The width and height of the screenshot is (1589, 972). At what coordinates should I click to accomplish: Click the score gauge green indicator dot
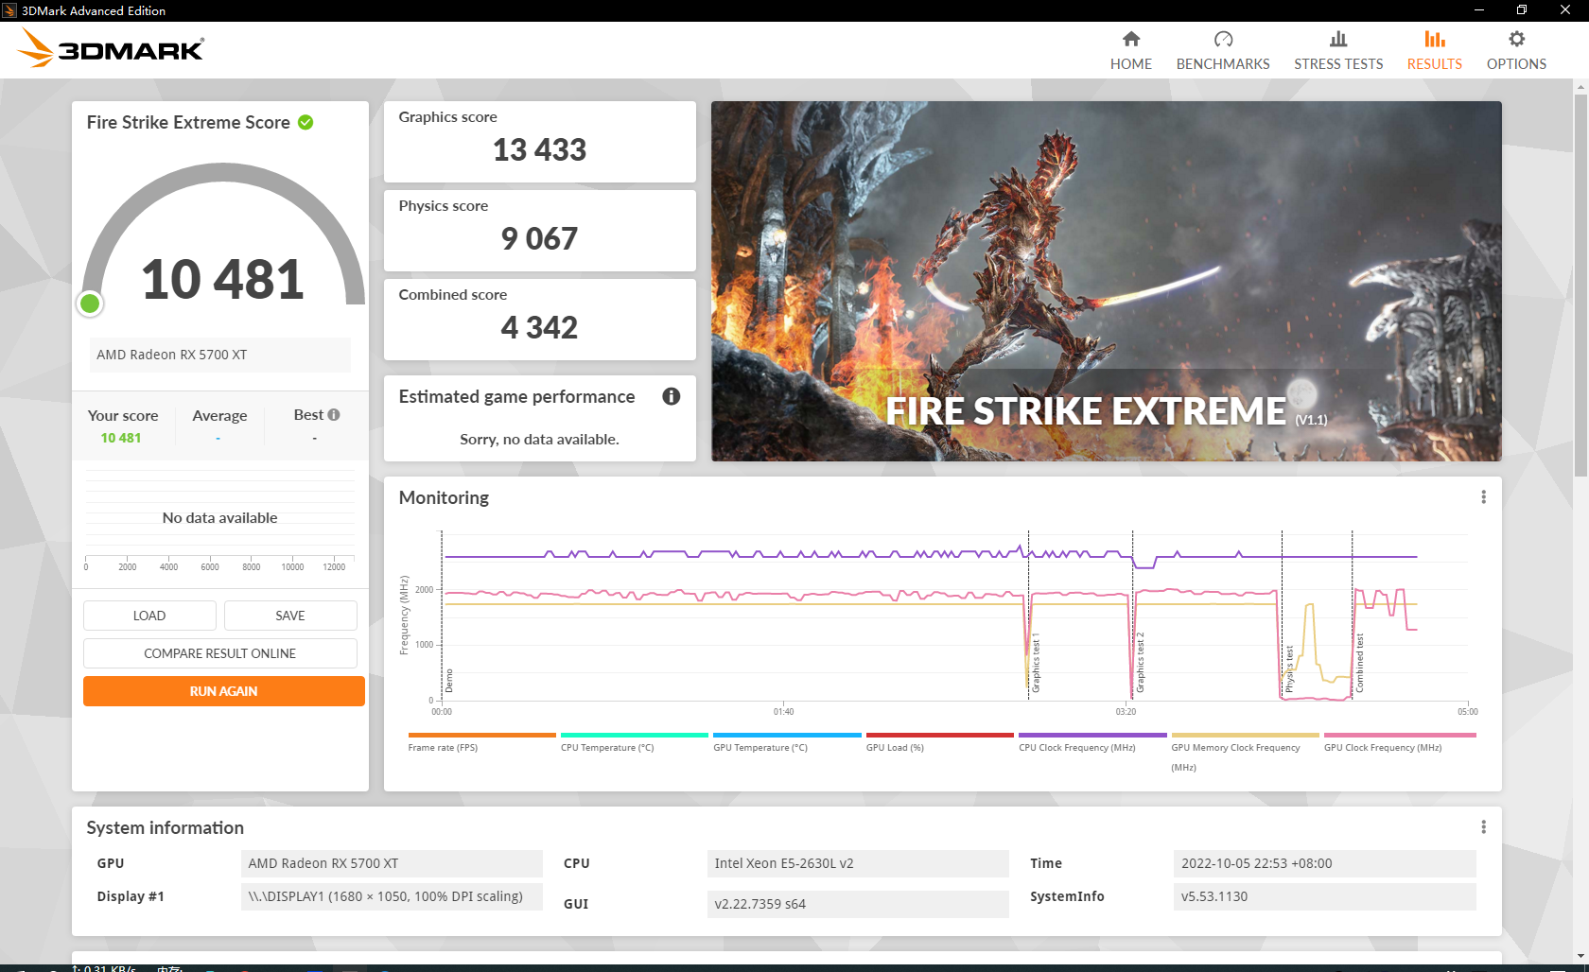point(90,304)
